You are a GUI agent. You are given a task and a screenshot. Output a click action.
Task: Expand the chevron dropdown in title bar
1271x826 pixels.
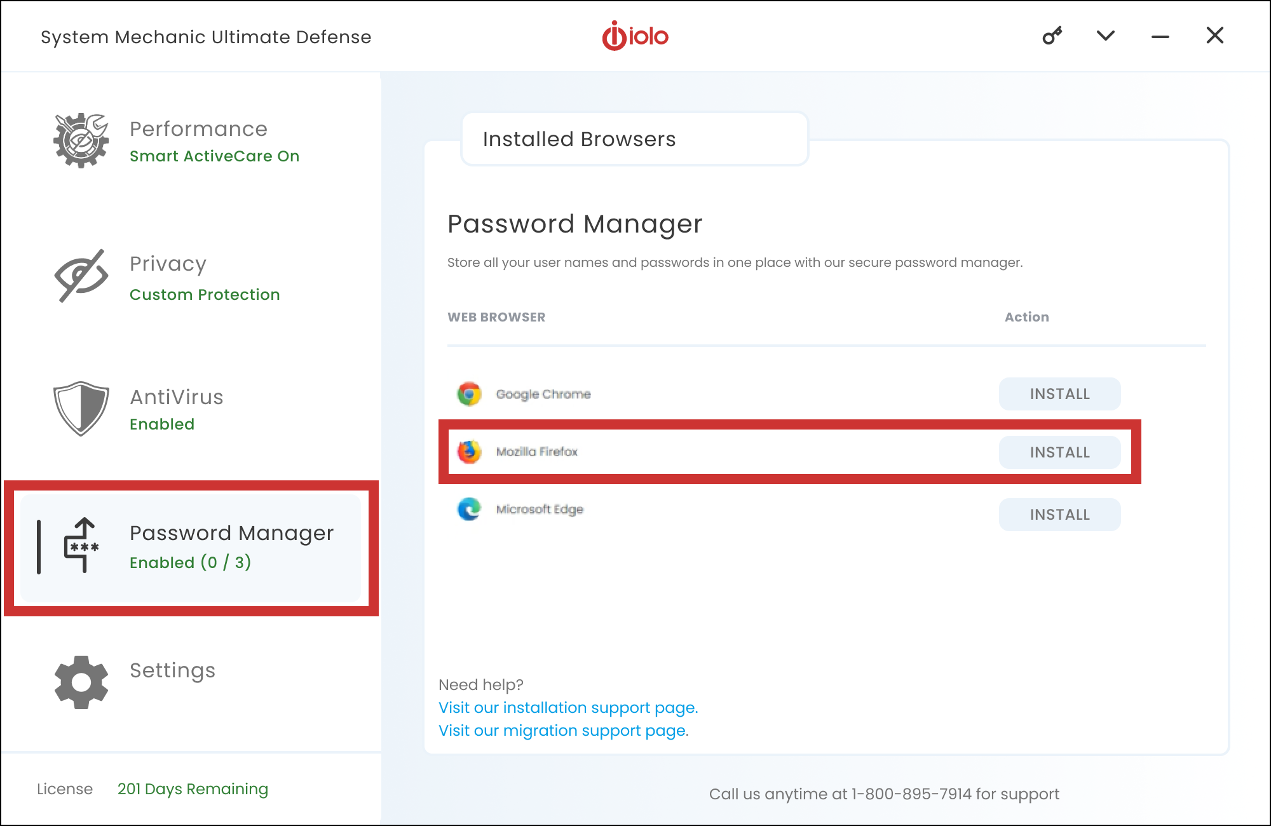(x=1106, y=36)
